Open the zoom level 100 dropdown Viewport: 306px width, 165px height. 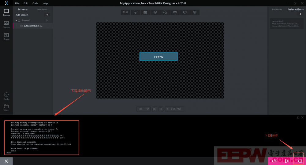point(143,109)
